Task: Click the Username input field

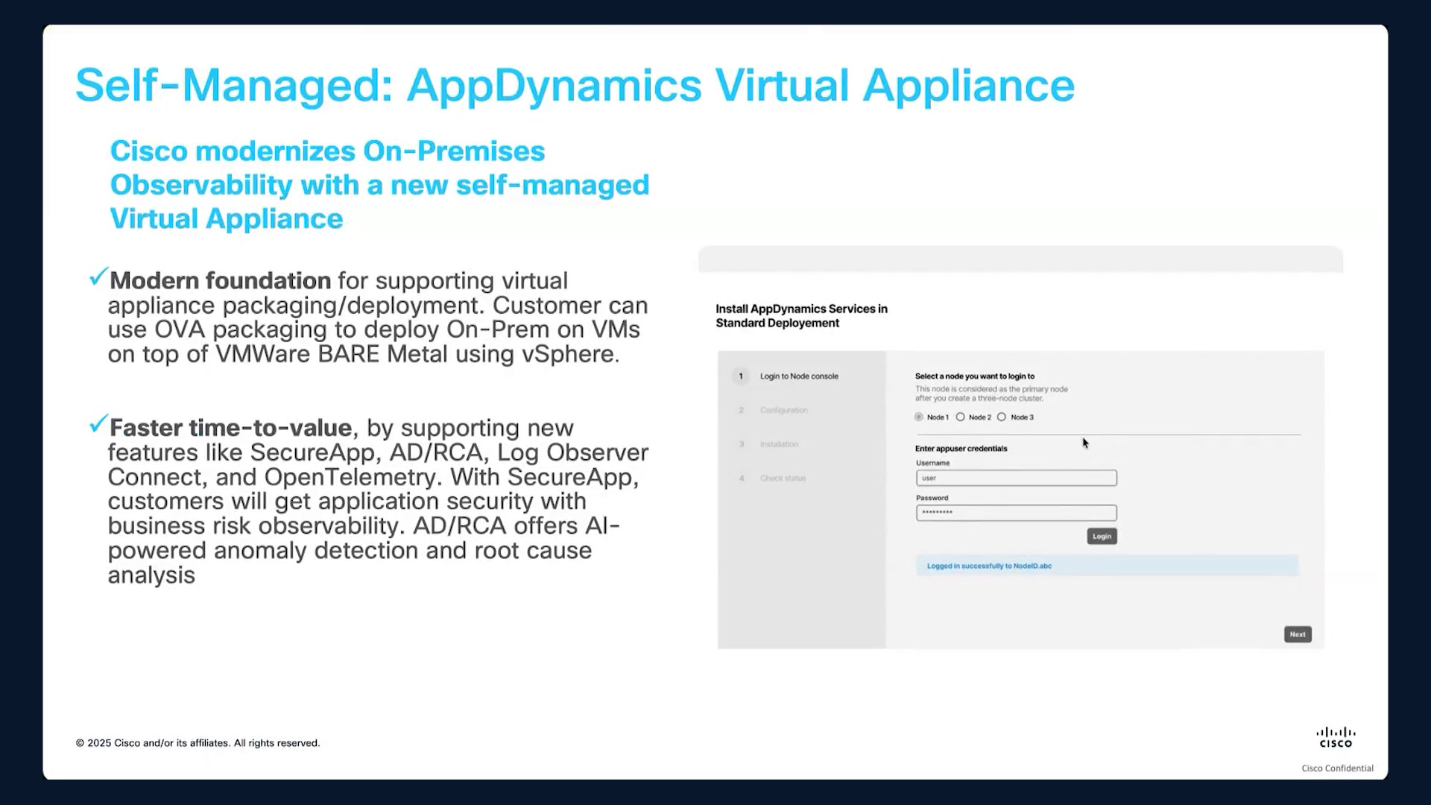Action: [1017, 478]
